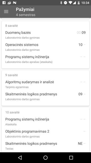The height and width of the screenshot is (163, 91).
Task: Tap the Android home circle button
Action: 45,158
